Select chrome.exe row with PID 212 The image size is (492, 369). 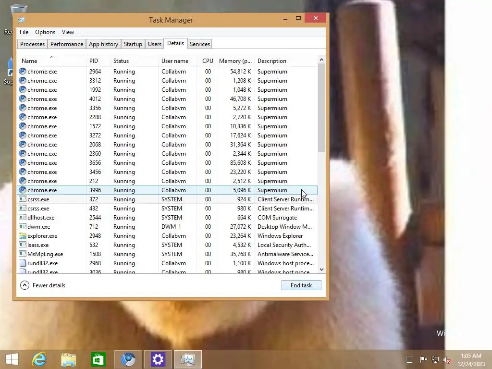click(x=167, y=181)
